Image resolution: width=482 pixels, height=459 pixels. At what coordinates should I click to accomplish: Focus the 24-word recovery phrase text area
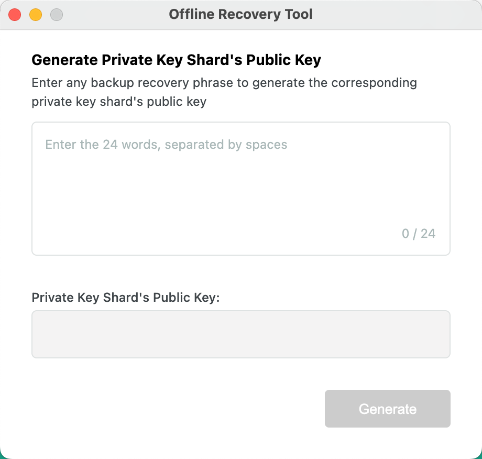coord(241,189)
